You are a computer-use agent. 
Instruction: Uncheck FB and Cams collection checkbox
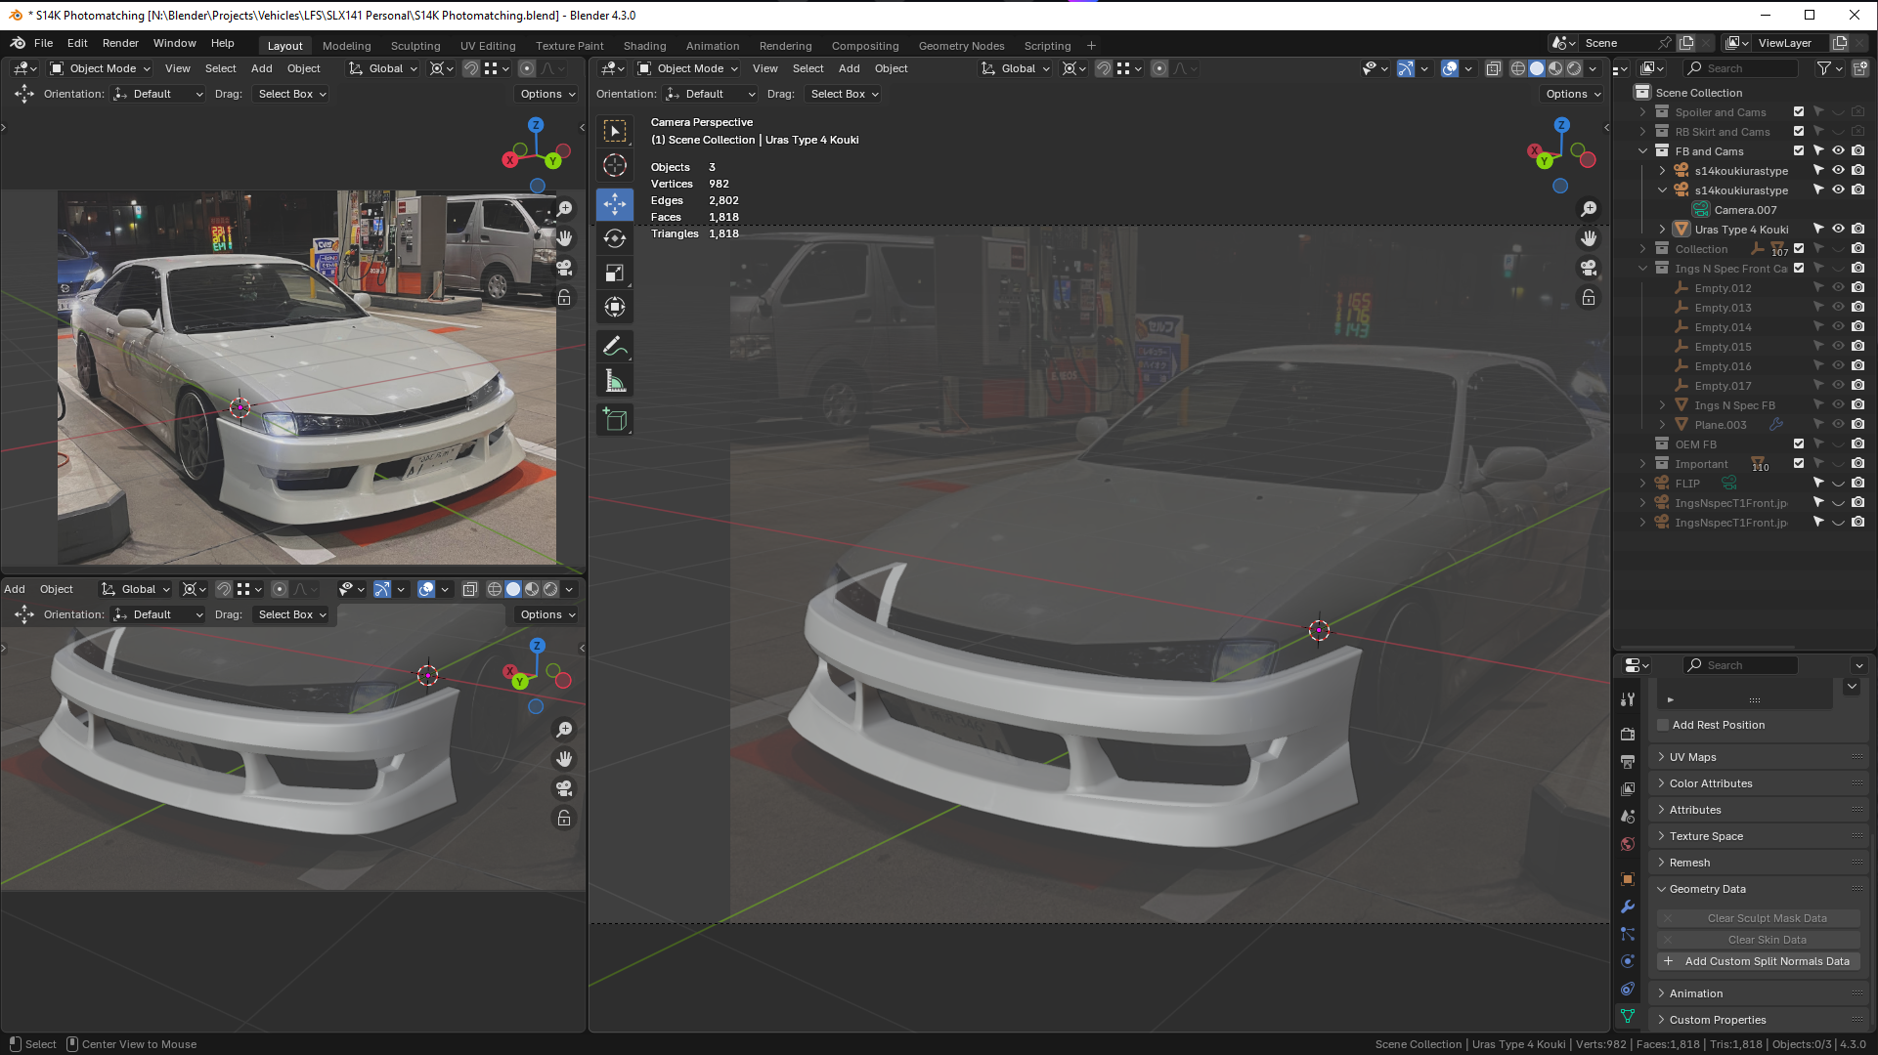[1799, 151]
